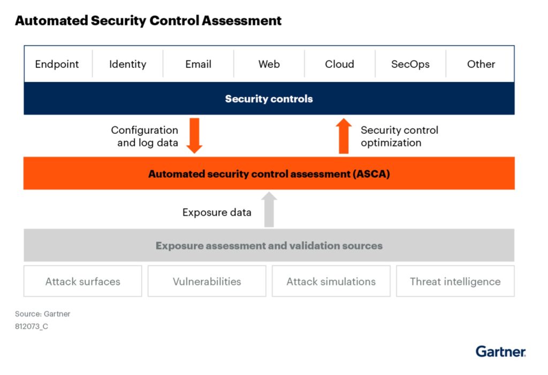The height and width of the screenshot is (375, 548).
Task: Click the Source: Gartner text
Action: pos(42,314)
